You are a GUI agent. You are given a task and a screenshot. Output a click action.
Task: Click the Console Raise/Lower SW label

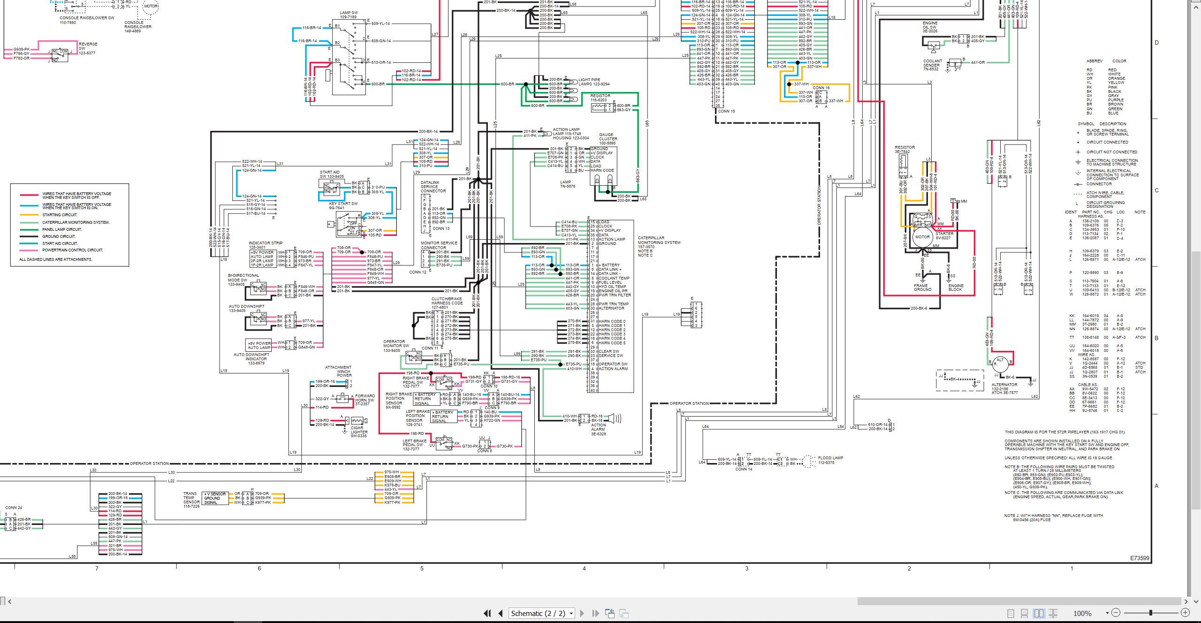(x=87, y=20)
